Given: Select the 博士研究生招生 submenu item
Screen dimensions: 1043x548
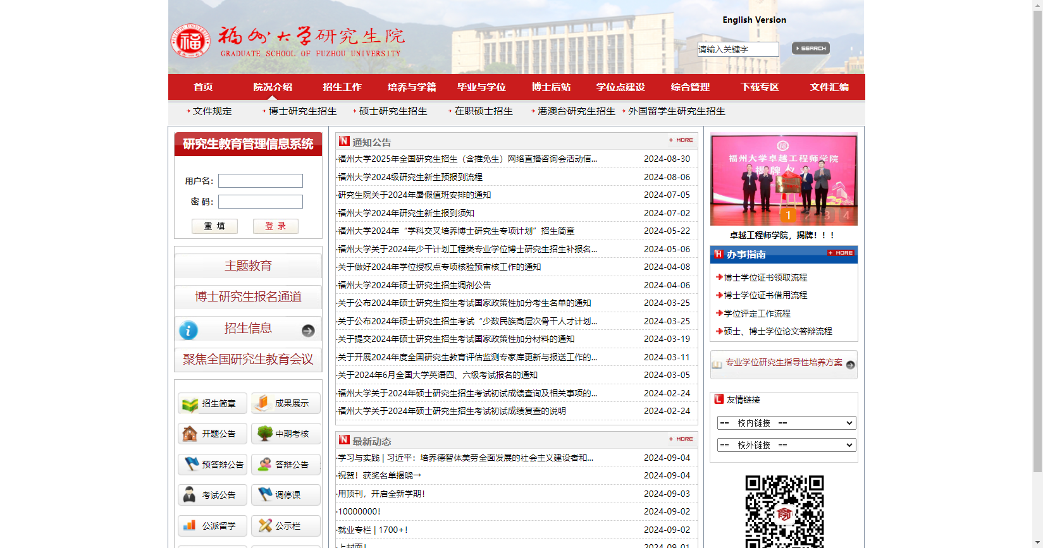Looking at the screenshot, I should pyautogui.click(x=302, y=111).
